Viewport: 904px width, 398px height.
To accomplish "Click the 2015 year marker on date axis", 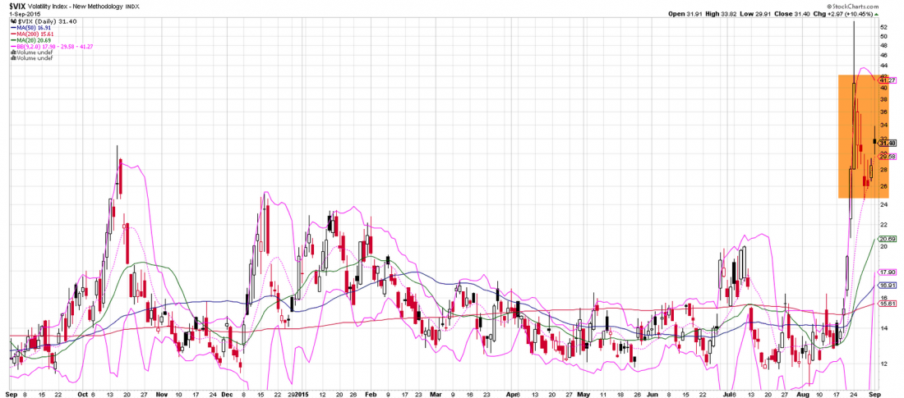I will [301, 394].
